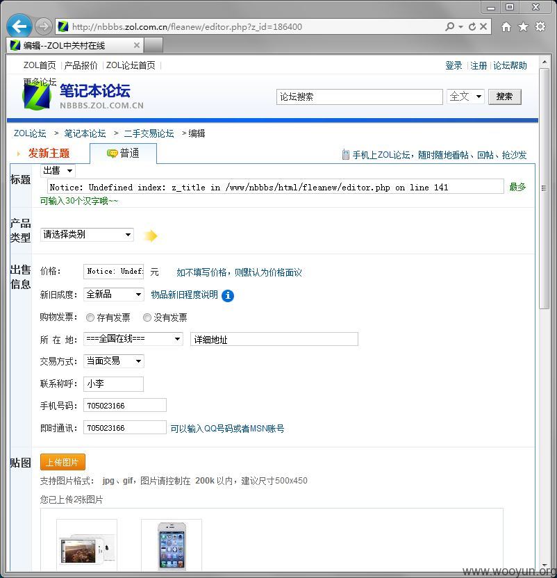Screen dimensions: 557x578
Task: Click the speech bubble icon on 普通 tab
Action: tap(112, 153)
